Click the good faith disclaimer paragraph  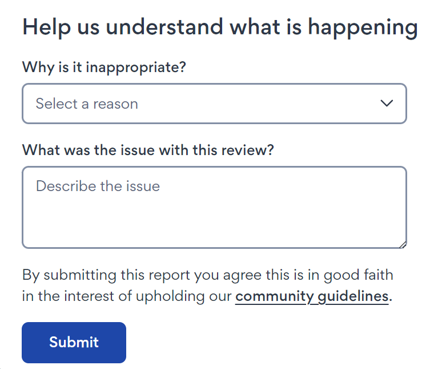click(x=207, y=275)
